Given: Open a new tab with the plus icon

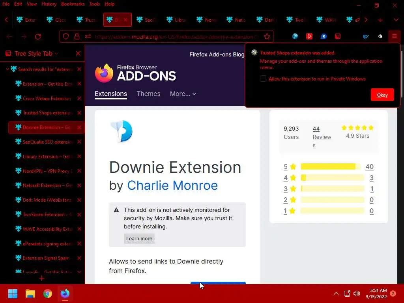Looking at the screenshot, I should tap(380, 20).
